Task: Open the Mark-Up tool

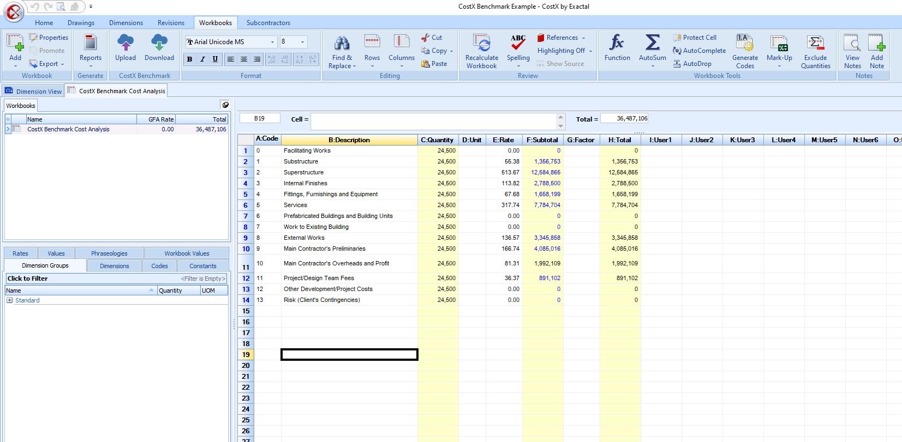Action: (779, 51)
